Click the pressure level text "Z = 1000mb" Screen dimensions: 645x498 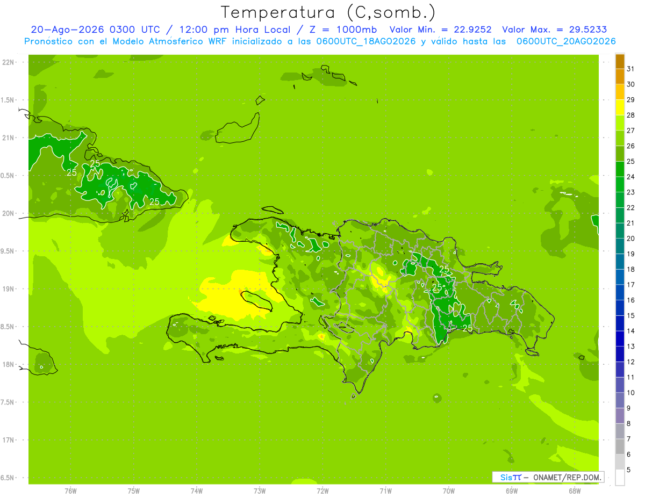(x=342, y=30)
